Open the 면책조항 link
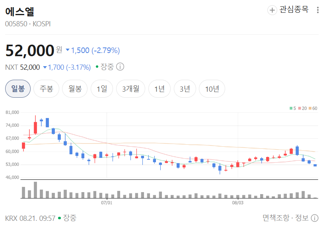Screen dimensions: 325x226 tap(276, 218)
